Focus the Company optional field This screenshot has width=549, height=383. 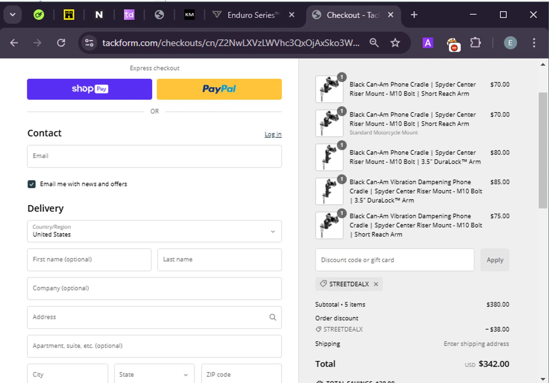154,289
